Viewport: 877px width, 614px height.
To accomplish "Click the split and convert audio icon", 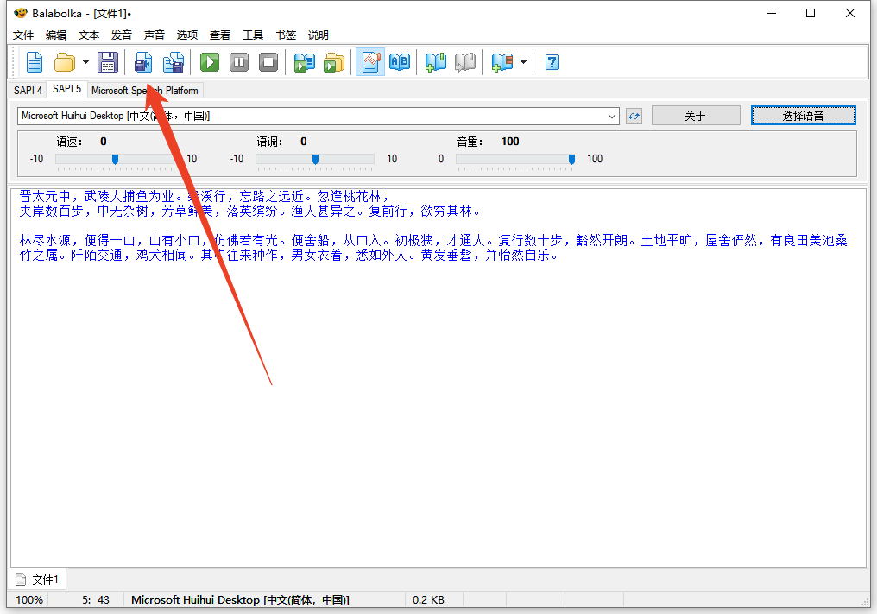I will click(x=174, y=62).
